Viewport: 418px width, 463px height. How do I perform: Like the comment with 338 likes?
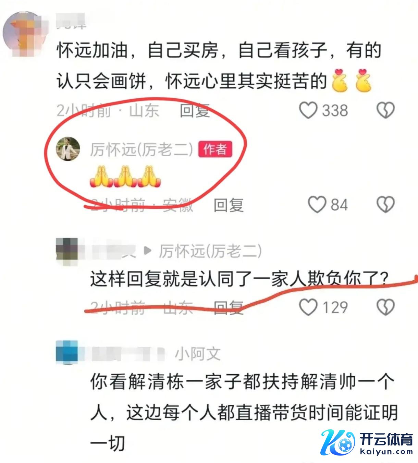tap(308, 110)
